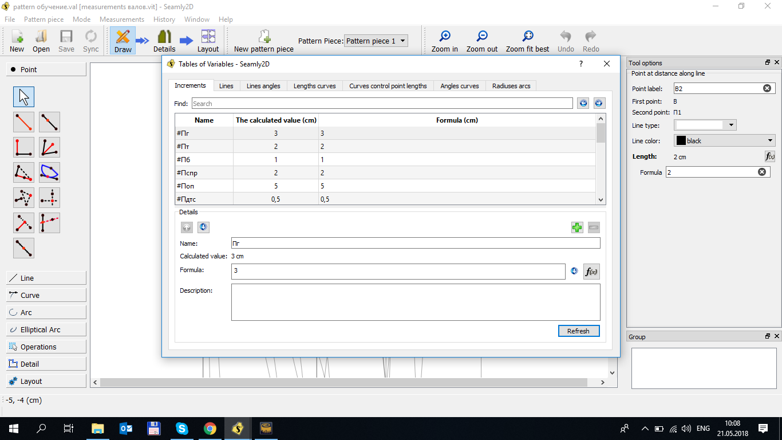The width and height of the screenshot is (782, 440).
Task: Select the arrow pointer tool
Action: click(x=23, y=97)
